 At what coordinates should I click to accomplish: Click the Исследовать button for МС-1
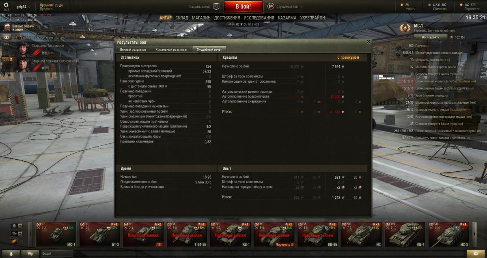pyautogui.click(x=431, y=37)
